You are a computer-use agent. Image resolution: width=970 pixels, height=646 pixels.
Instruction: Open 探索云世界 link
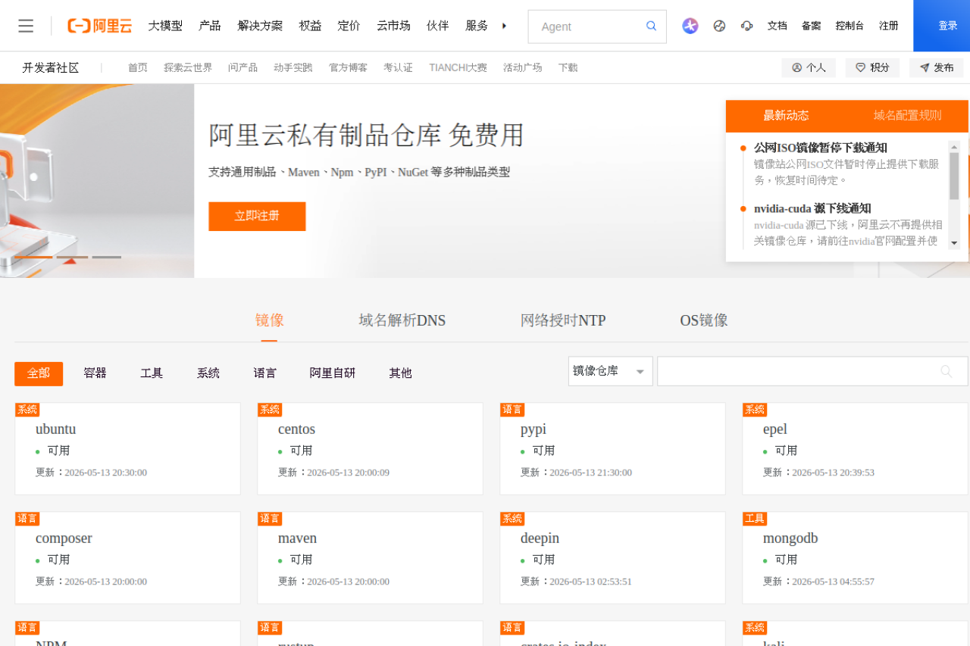click(188, 67)
